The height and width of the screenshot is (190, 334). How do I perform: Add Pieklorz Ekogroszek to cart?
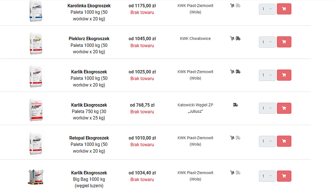284,42
